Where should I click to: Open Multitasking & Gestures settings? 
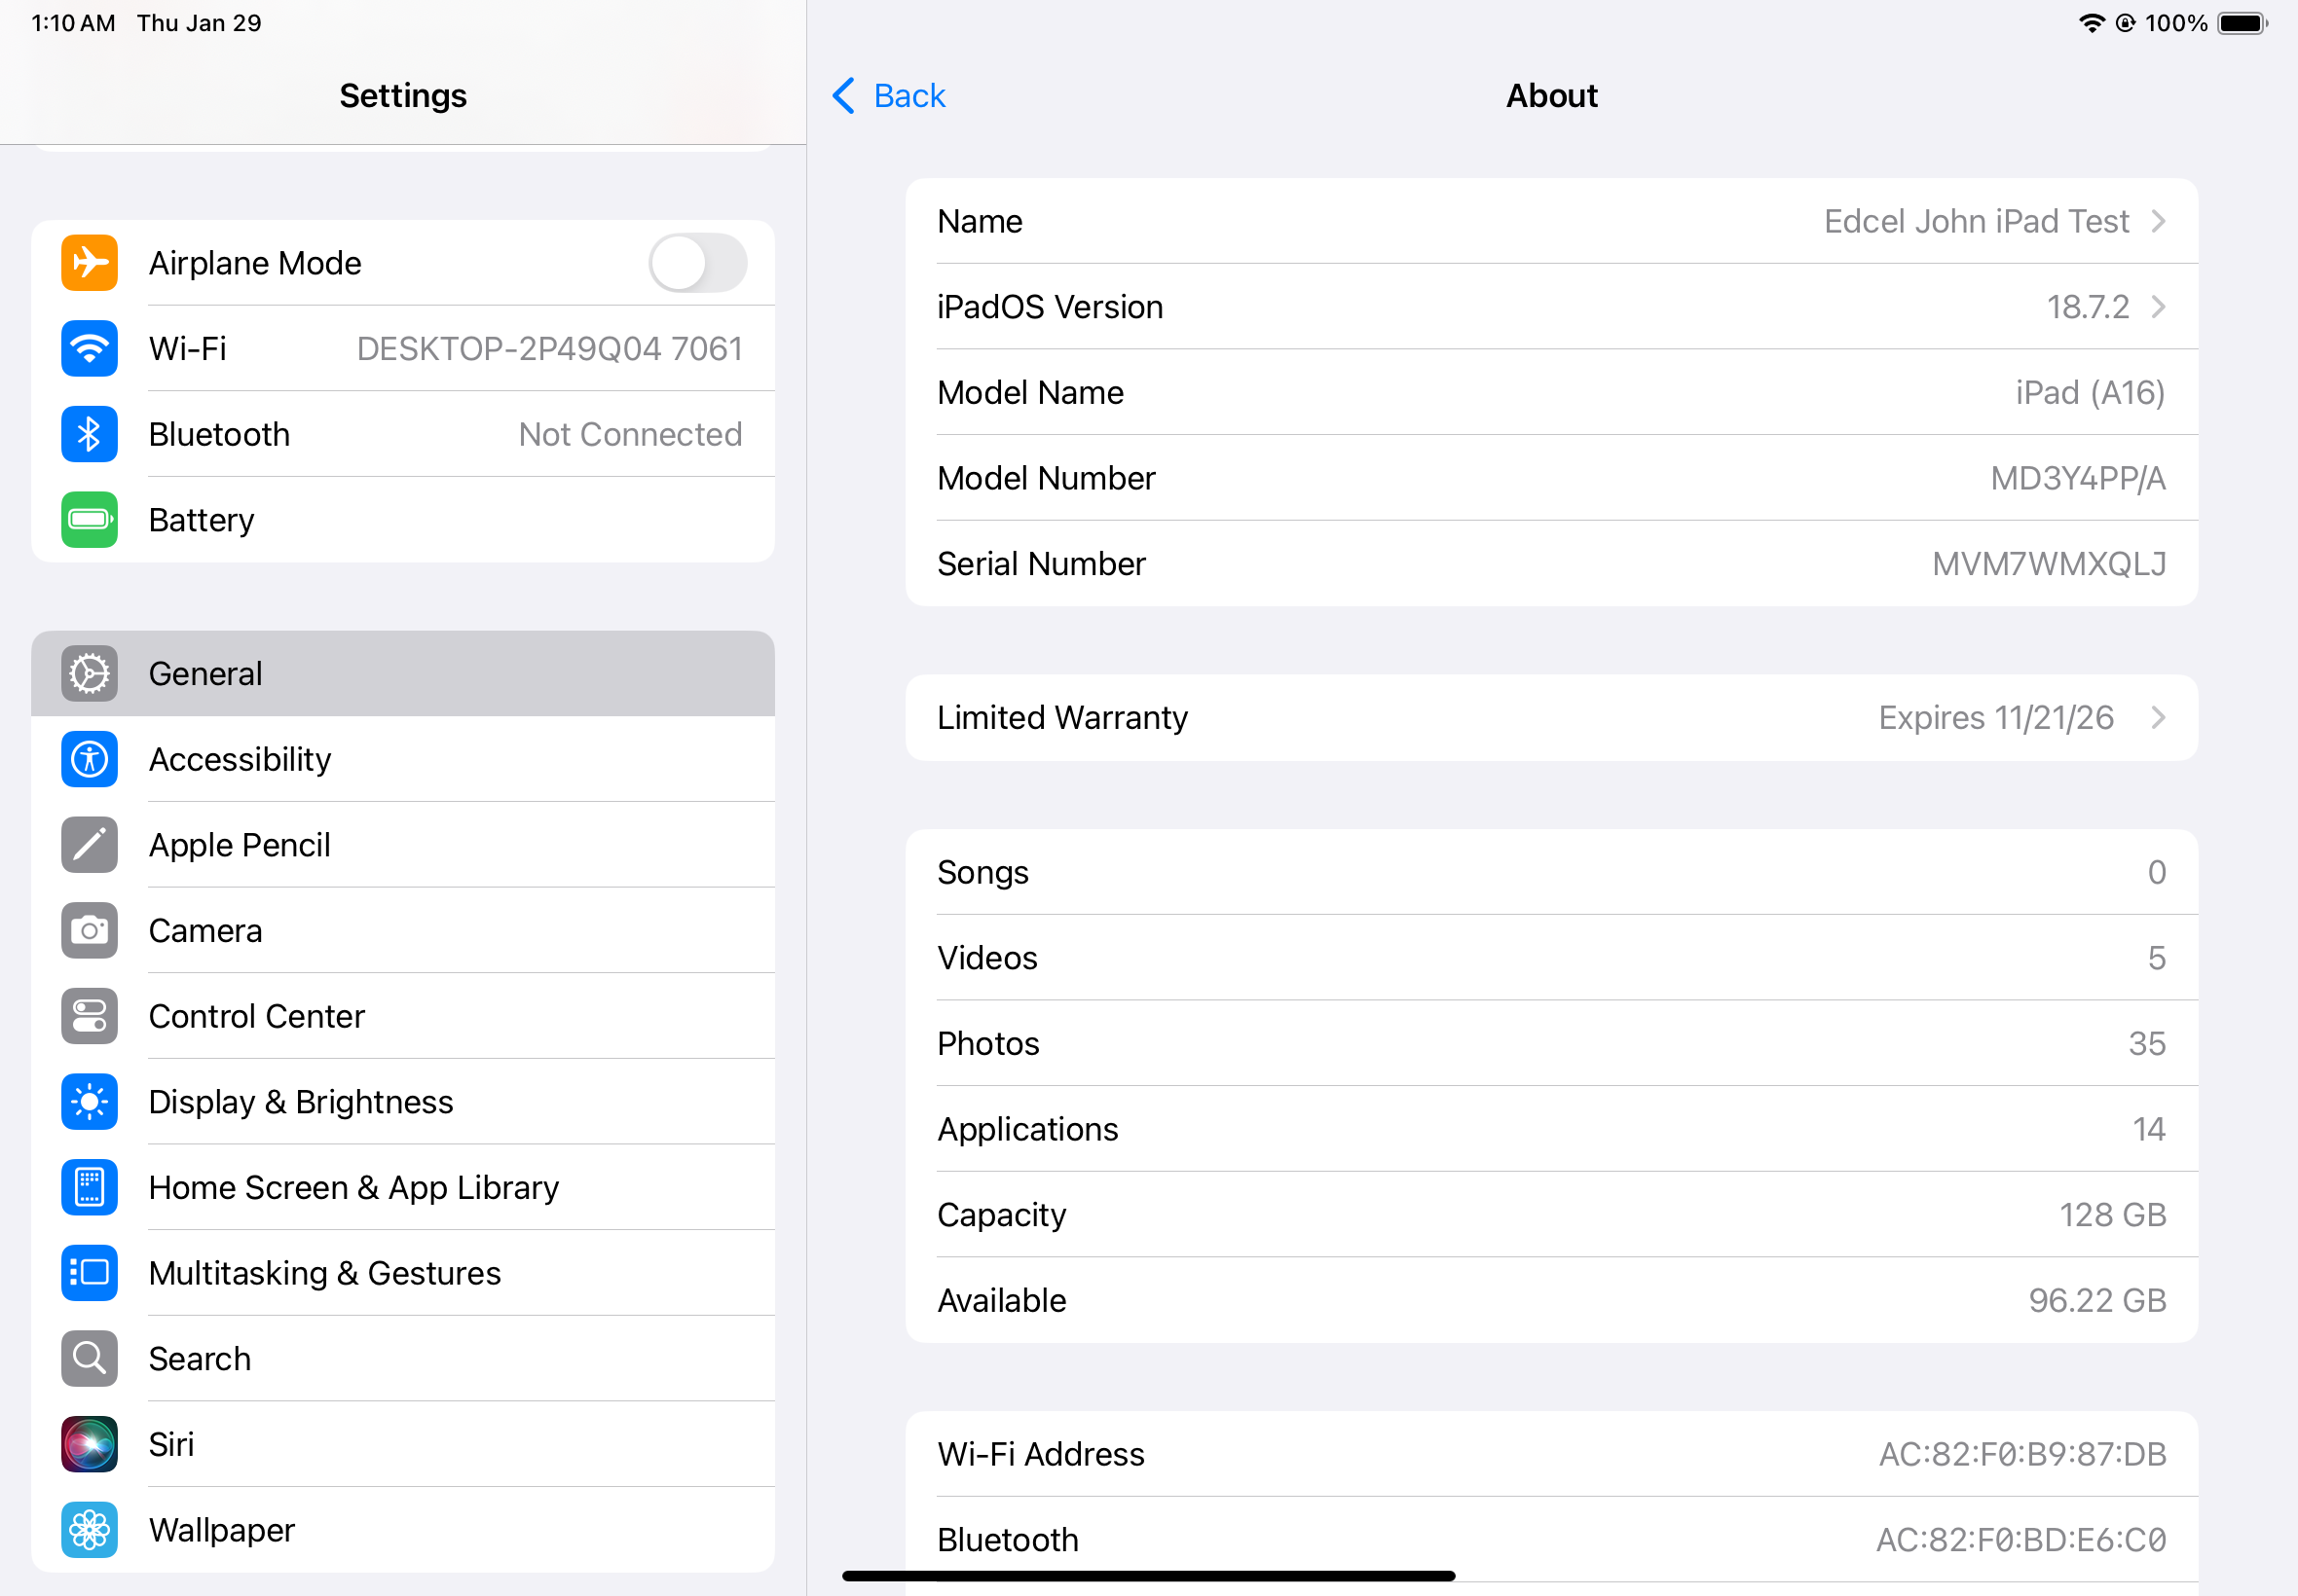pos(403,1273)
